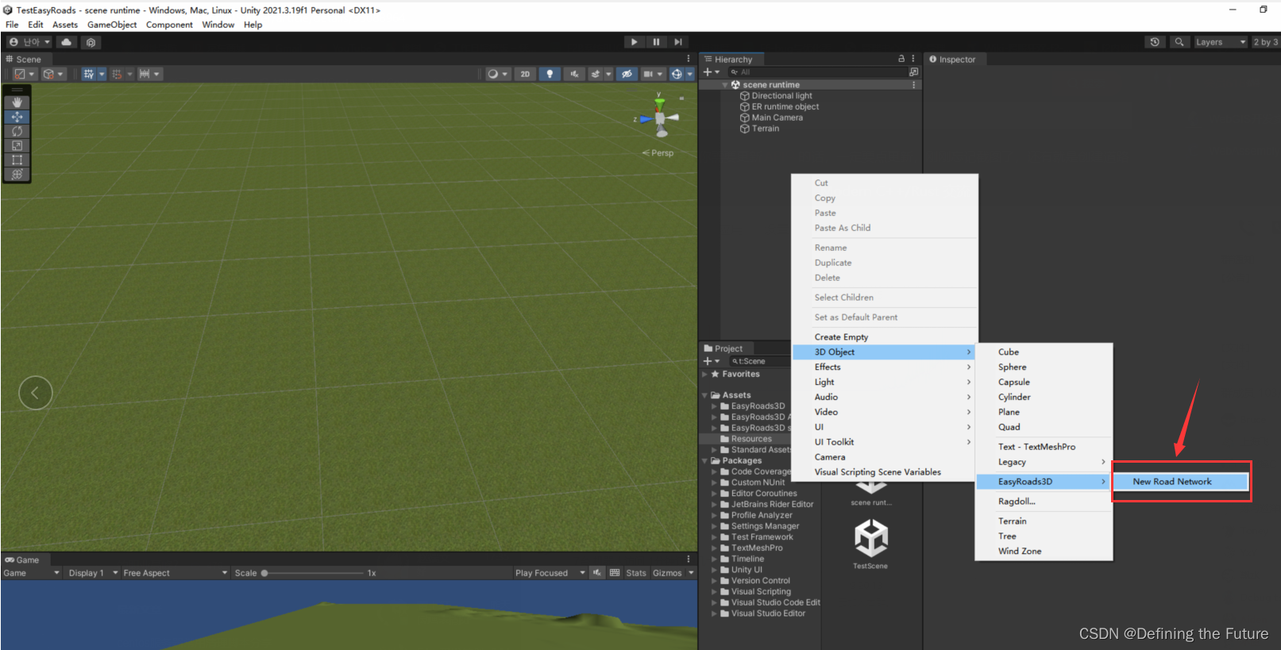Choose Cube in 3D Object submenu
Screen dimensions: 1281x650
tap(1044, 352)
